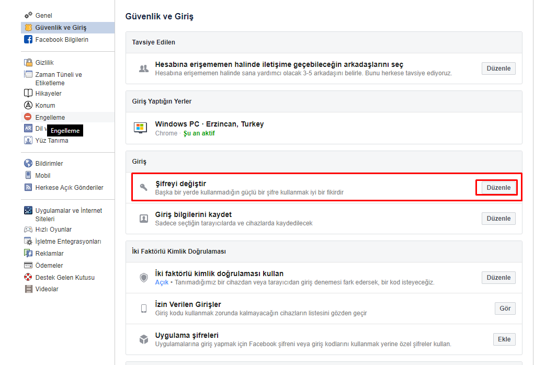Click the Videolar film strip icon
Image resolution: width=534 pixels, height=365 pixels.
click(x=28, y=289)
